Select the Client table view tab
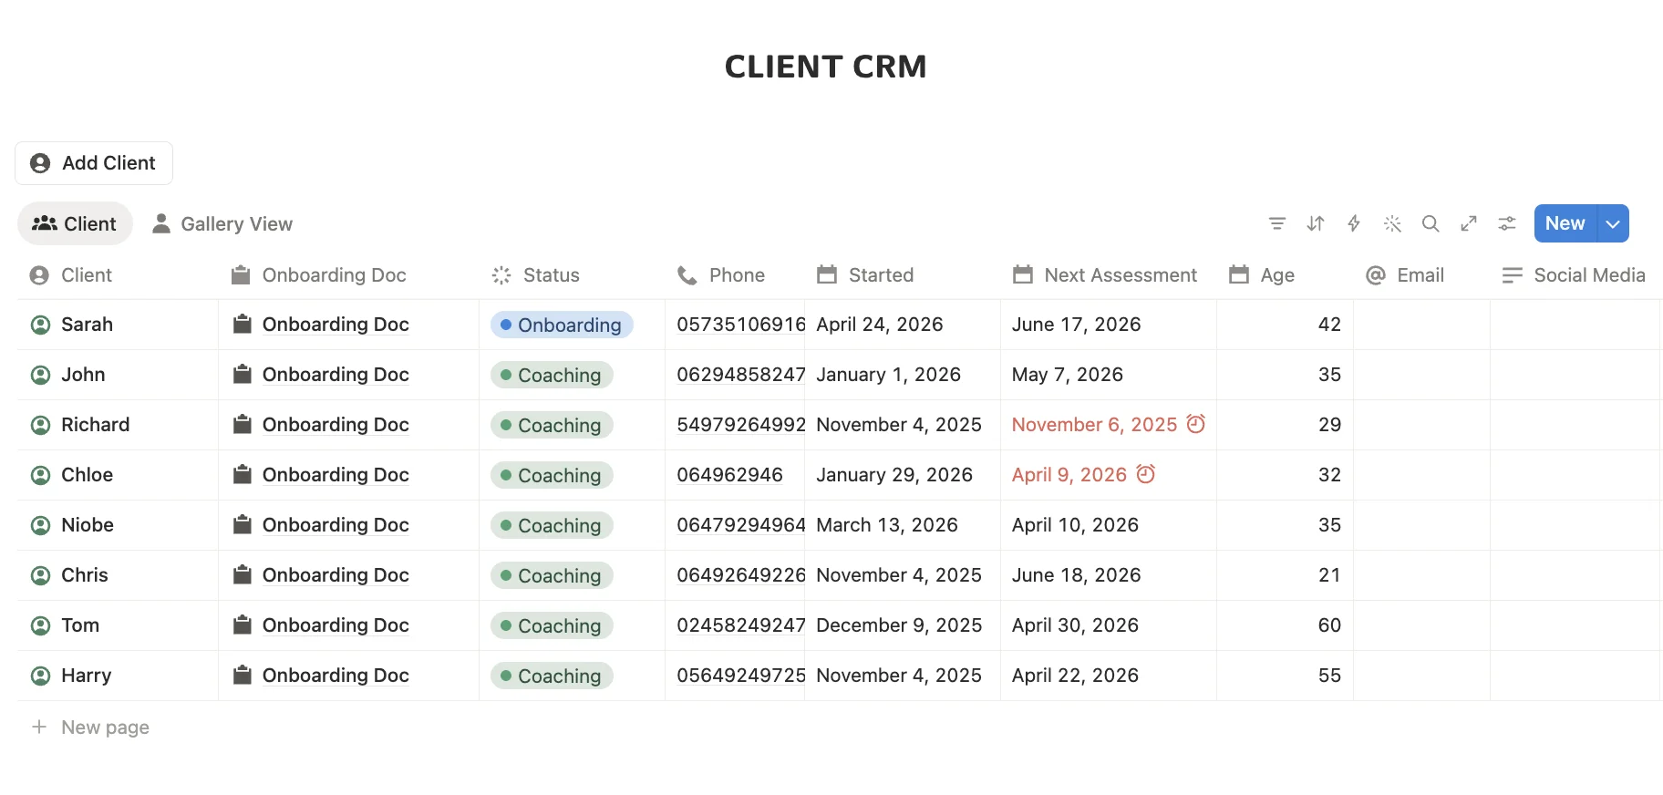Viewport: 1663px width, 795px height. [x=75, y=223]
